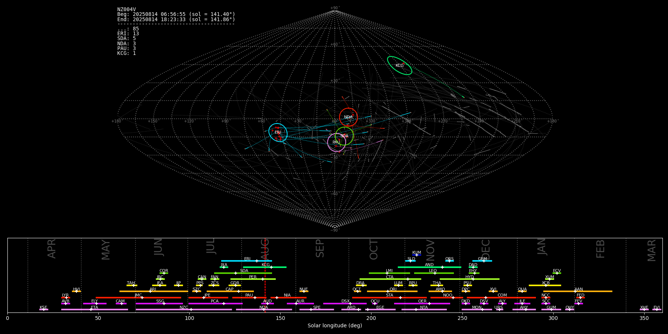This screenshot has height=334, width=668.
Task: Click the KUM shower bar in the timeline
Action: (x=417, y=255)
